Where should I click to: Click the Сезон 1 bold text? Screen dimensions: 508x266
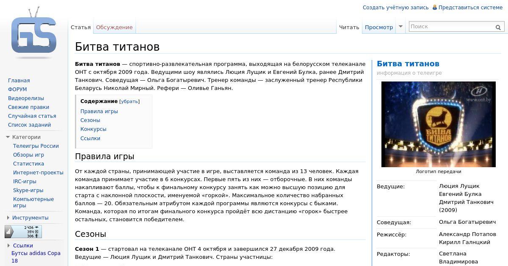[87, 249]
